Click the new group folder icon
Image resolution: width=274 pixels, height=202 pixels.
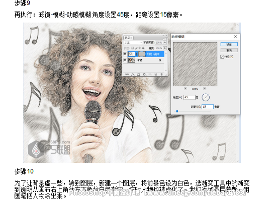[150, 74]
